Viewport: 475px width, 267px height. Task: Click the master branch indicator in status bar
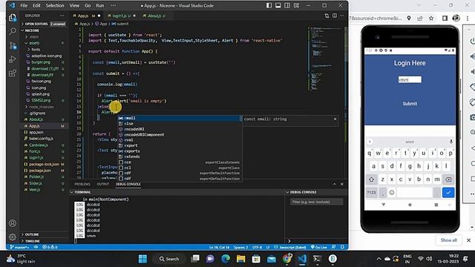click(20, 247)
